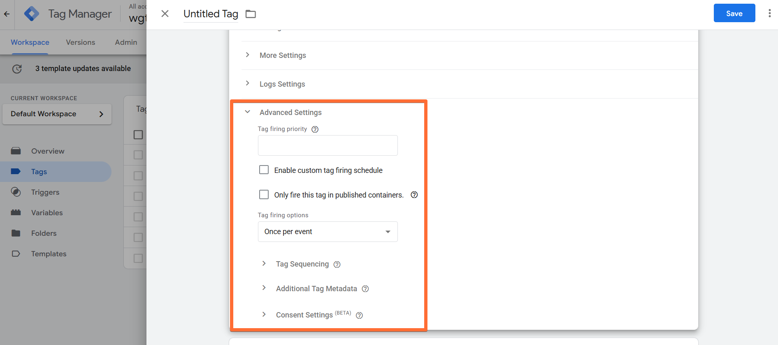
Task: Switch to the Versions tab
Action: 81,42
